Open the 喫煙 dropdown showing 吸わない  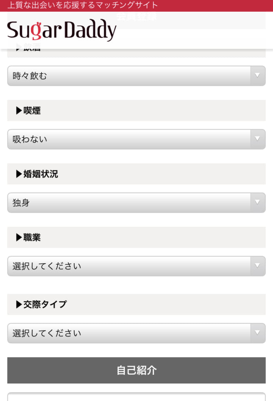pyautogui.click(x=136, y=139)
